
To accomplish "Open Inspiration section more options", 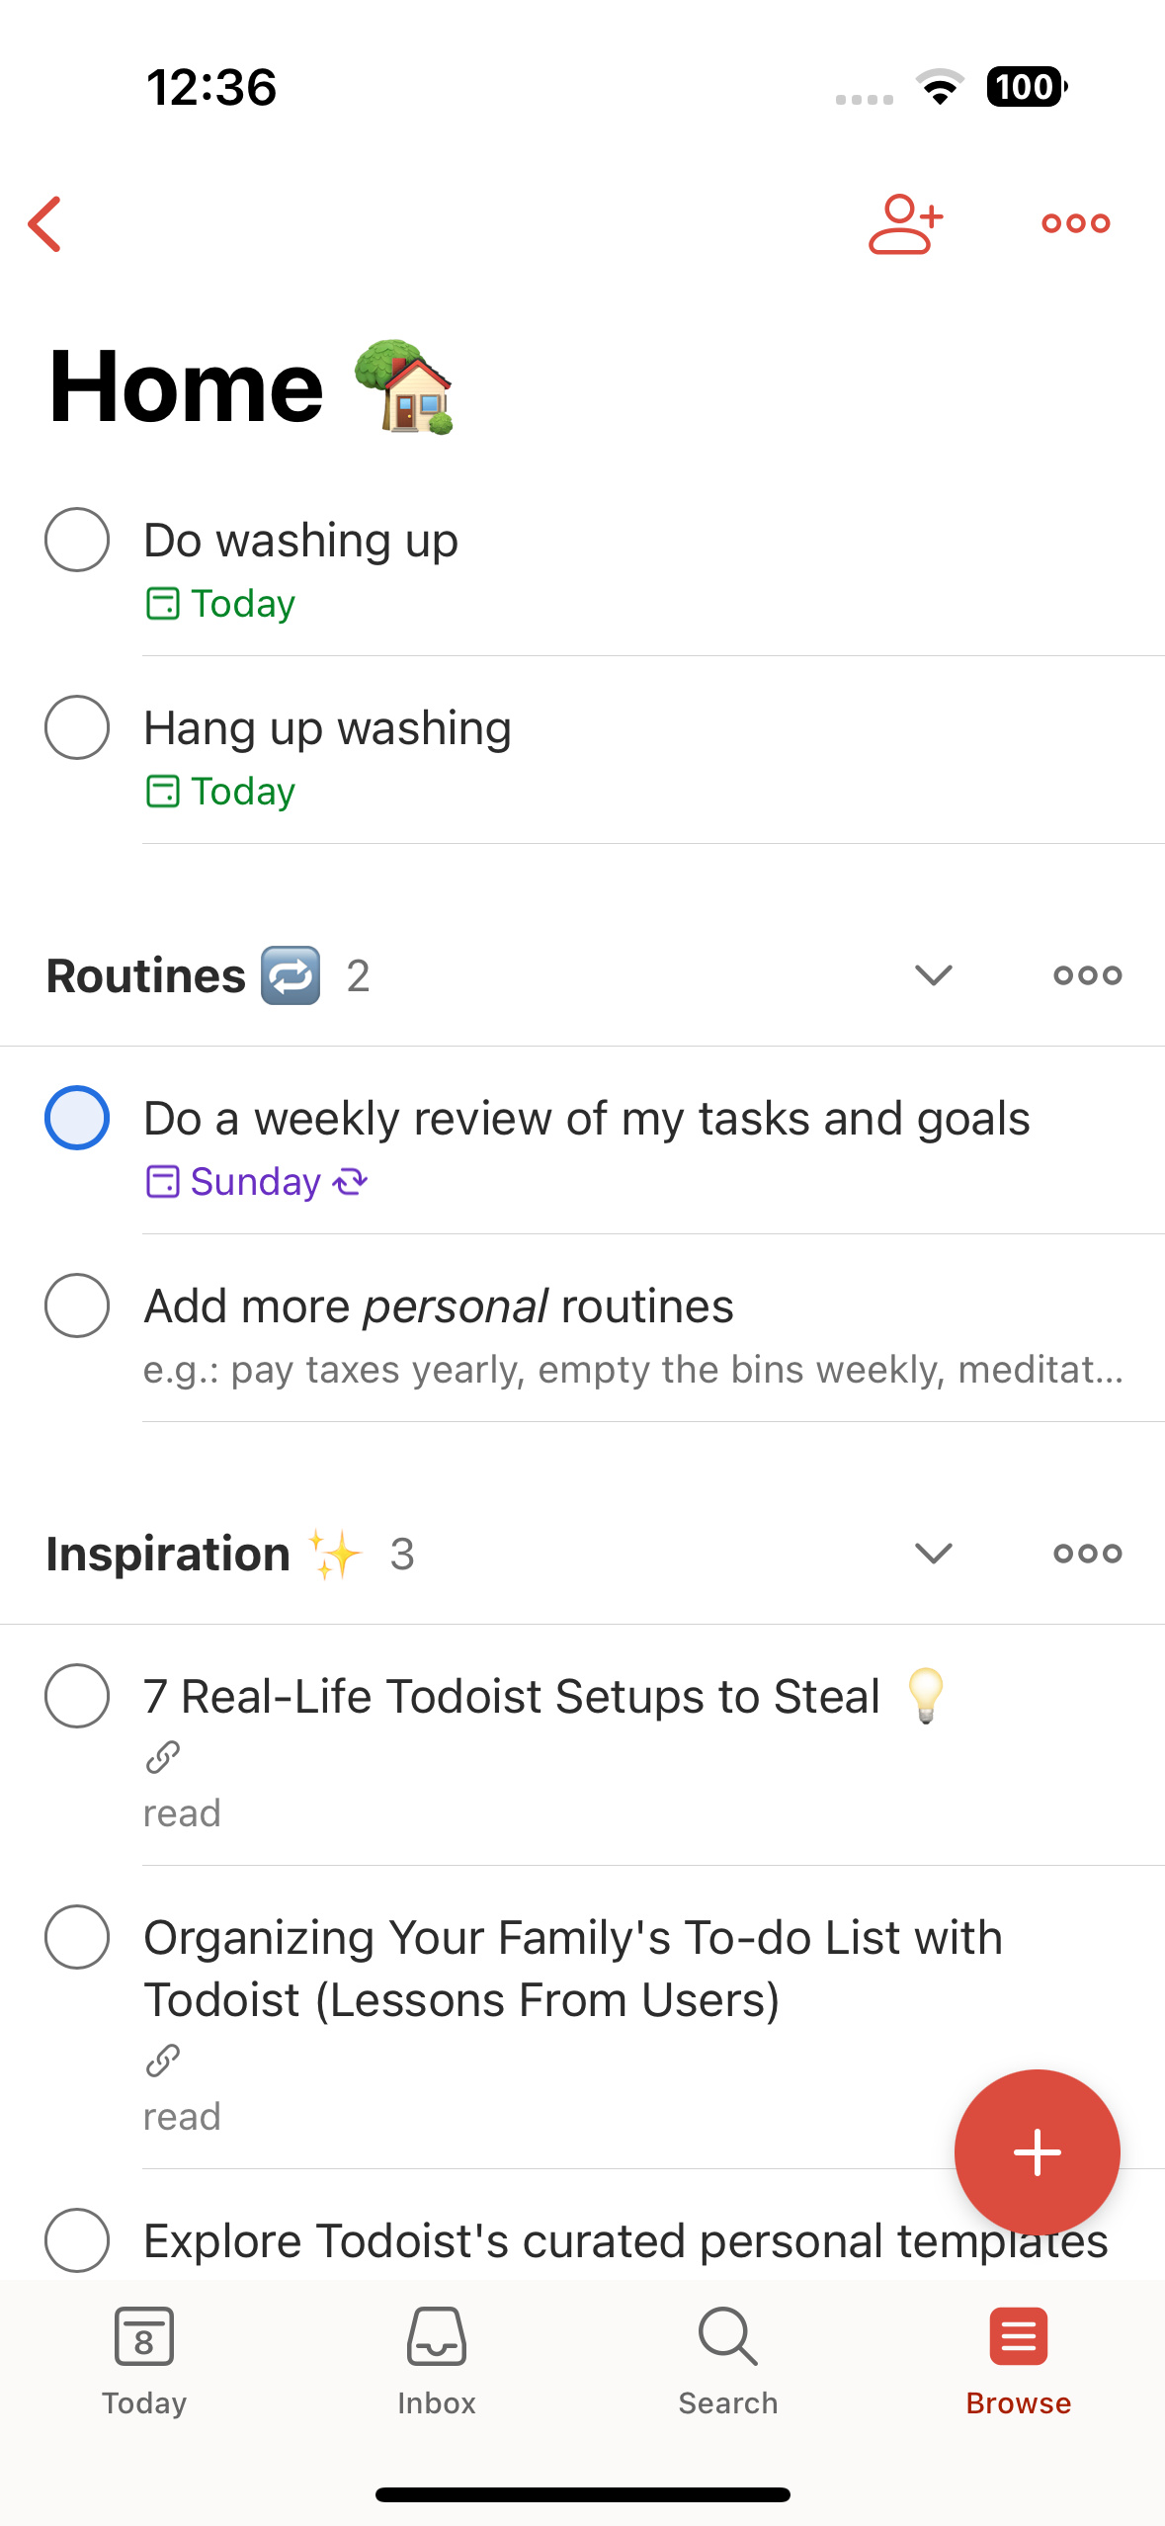I will tap(1087, 1554).
